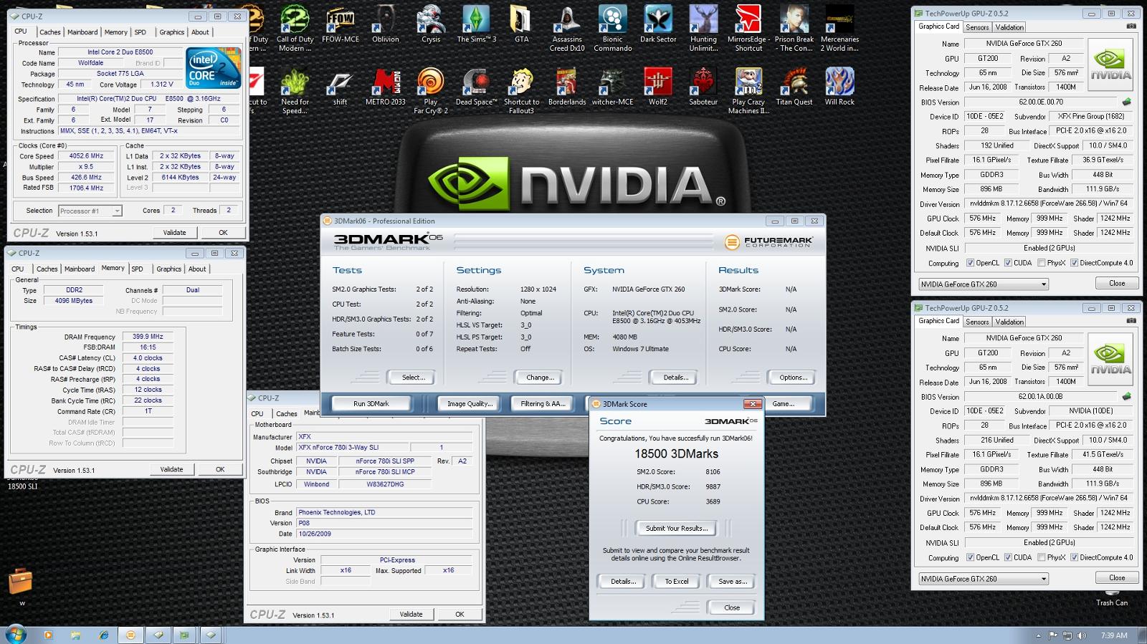1147x644 pixels.
Task: Click the taskbar clock showing 7:39 AM
Action: [x=1113, y=635]
